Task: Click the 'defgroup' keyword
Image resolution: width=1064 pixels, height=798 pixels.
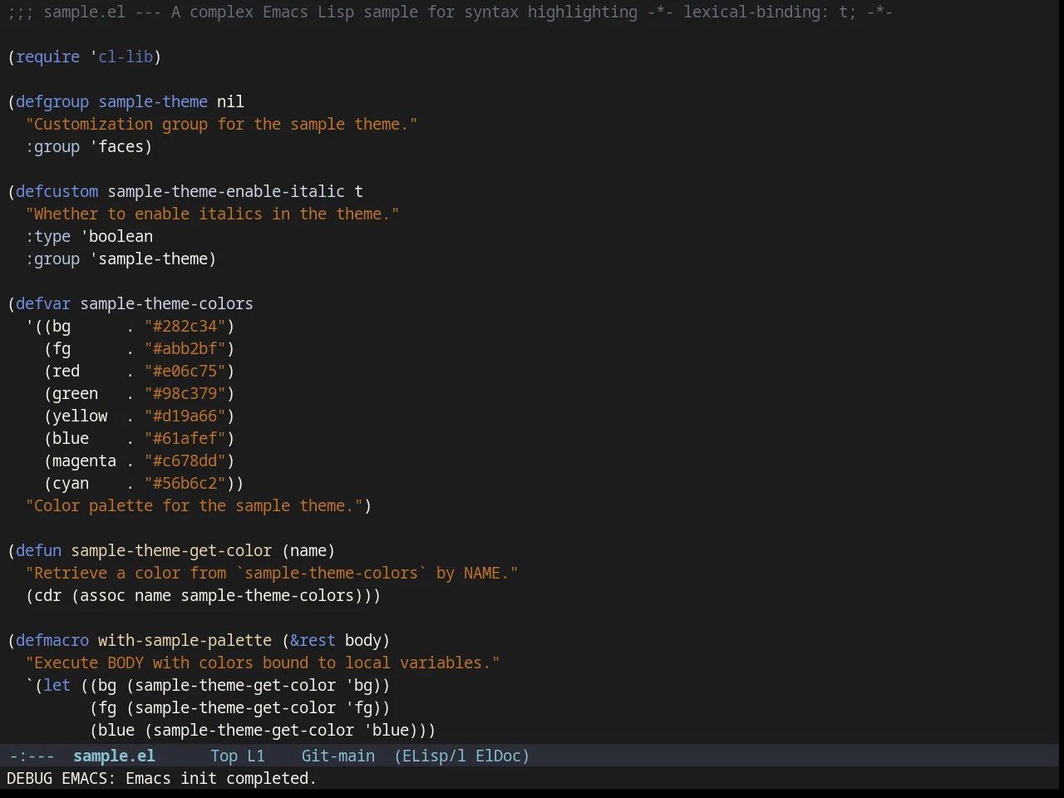Action: pos(52,101)
